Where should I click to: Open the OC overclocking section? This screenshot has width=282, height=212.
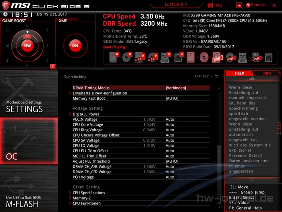pos(29,141)
